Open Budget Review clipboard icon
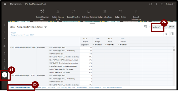 click(120, 12)
